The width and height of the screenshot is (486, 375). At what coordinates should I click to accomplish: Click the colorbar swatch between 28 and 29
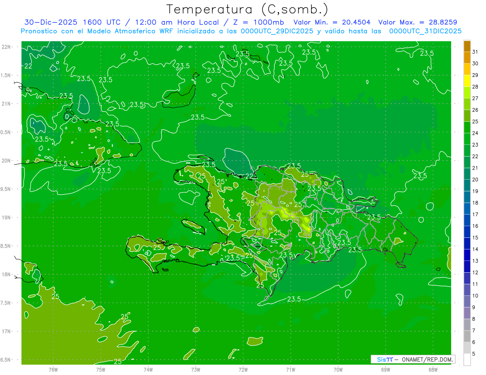(x=467, y=81)
